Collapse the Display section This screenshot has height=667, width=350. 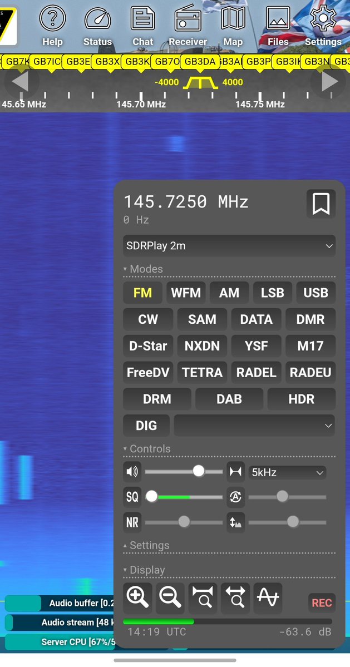tap(144, 570)
